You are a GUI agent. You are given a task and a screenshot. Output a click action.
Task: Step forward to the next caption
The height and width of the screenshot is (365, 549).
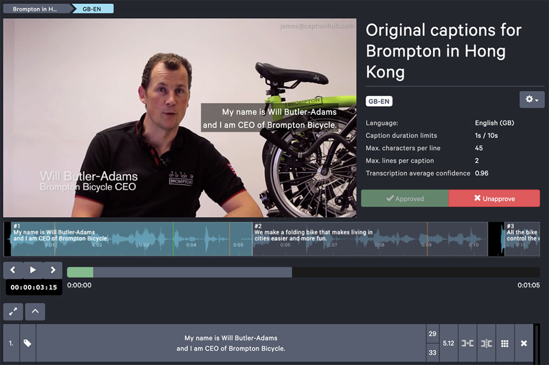point(53,270)
